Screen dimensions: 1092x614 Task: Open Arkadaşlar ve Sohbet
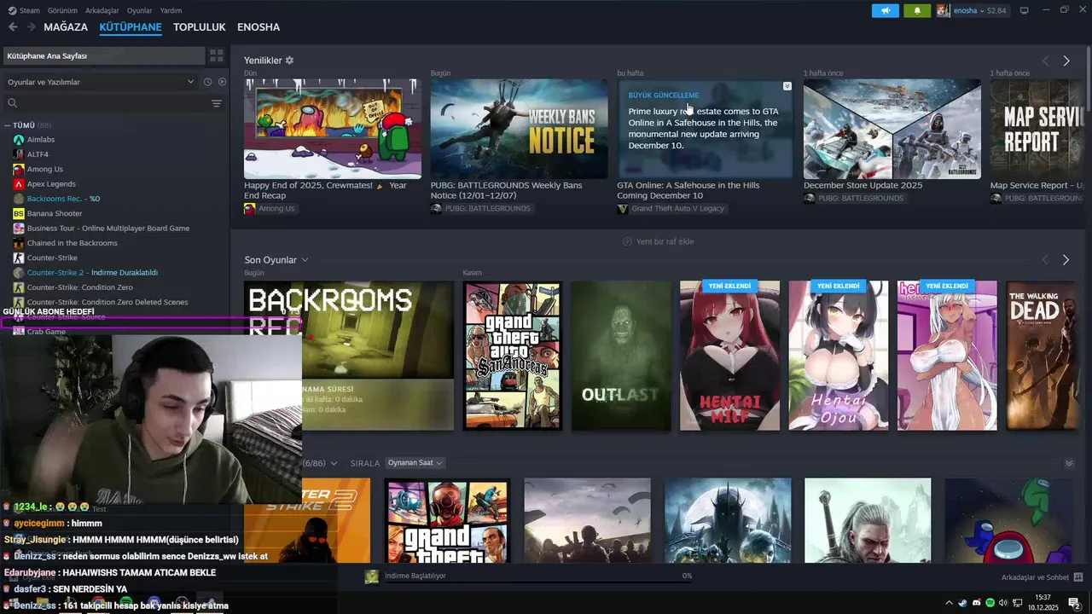[x=1035, y=577]
